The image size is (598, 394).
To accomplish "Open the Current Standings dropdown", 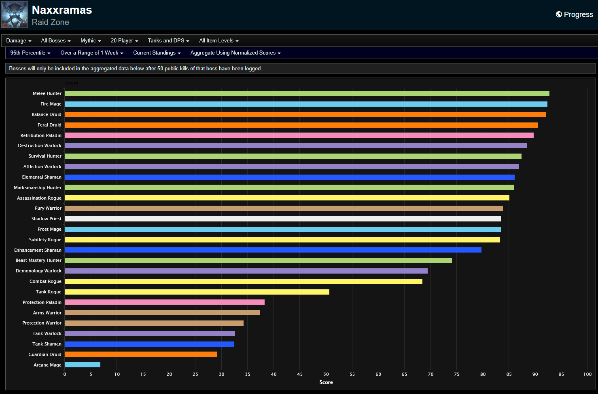I will pos(157,53).
